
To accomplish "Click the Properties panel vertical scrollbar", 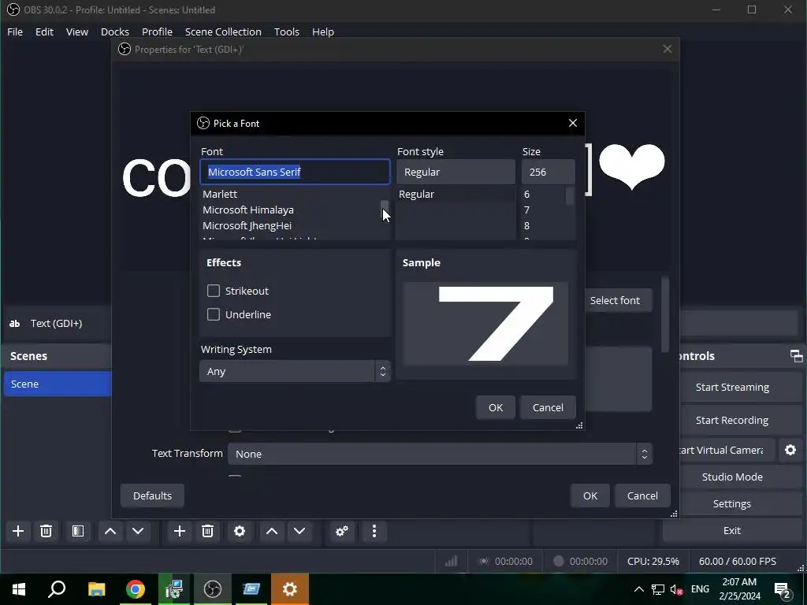I will point(665,315).
